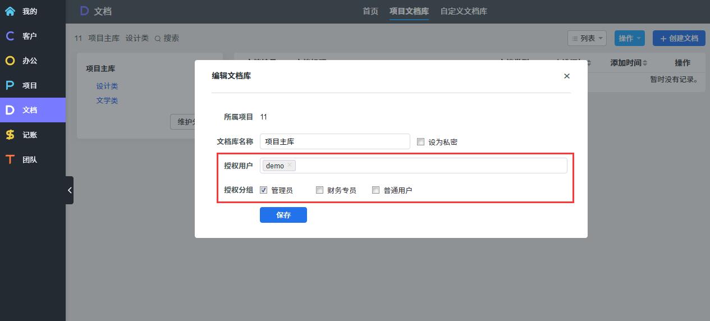Viewport: 710px width, 321px height.
Task: Open the 团队 team icon
Action: [10, 159]
